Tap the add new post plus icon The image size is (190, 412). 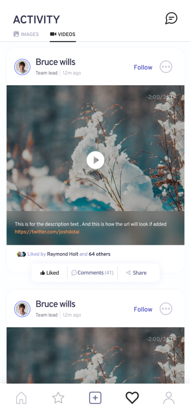[95, 398]
